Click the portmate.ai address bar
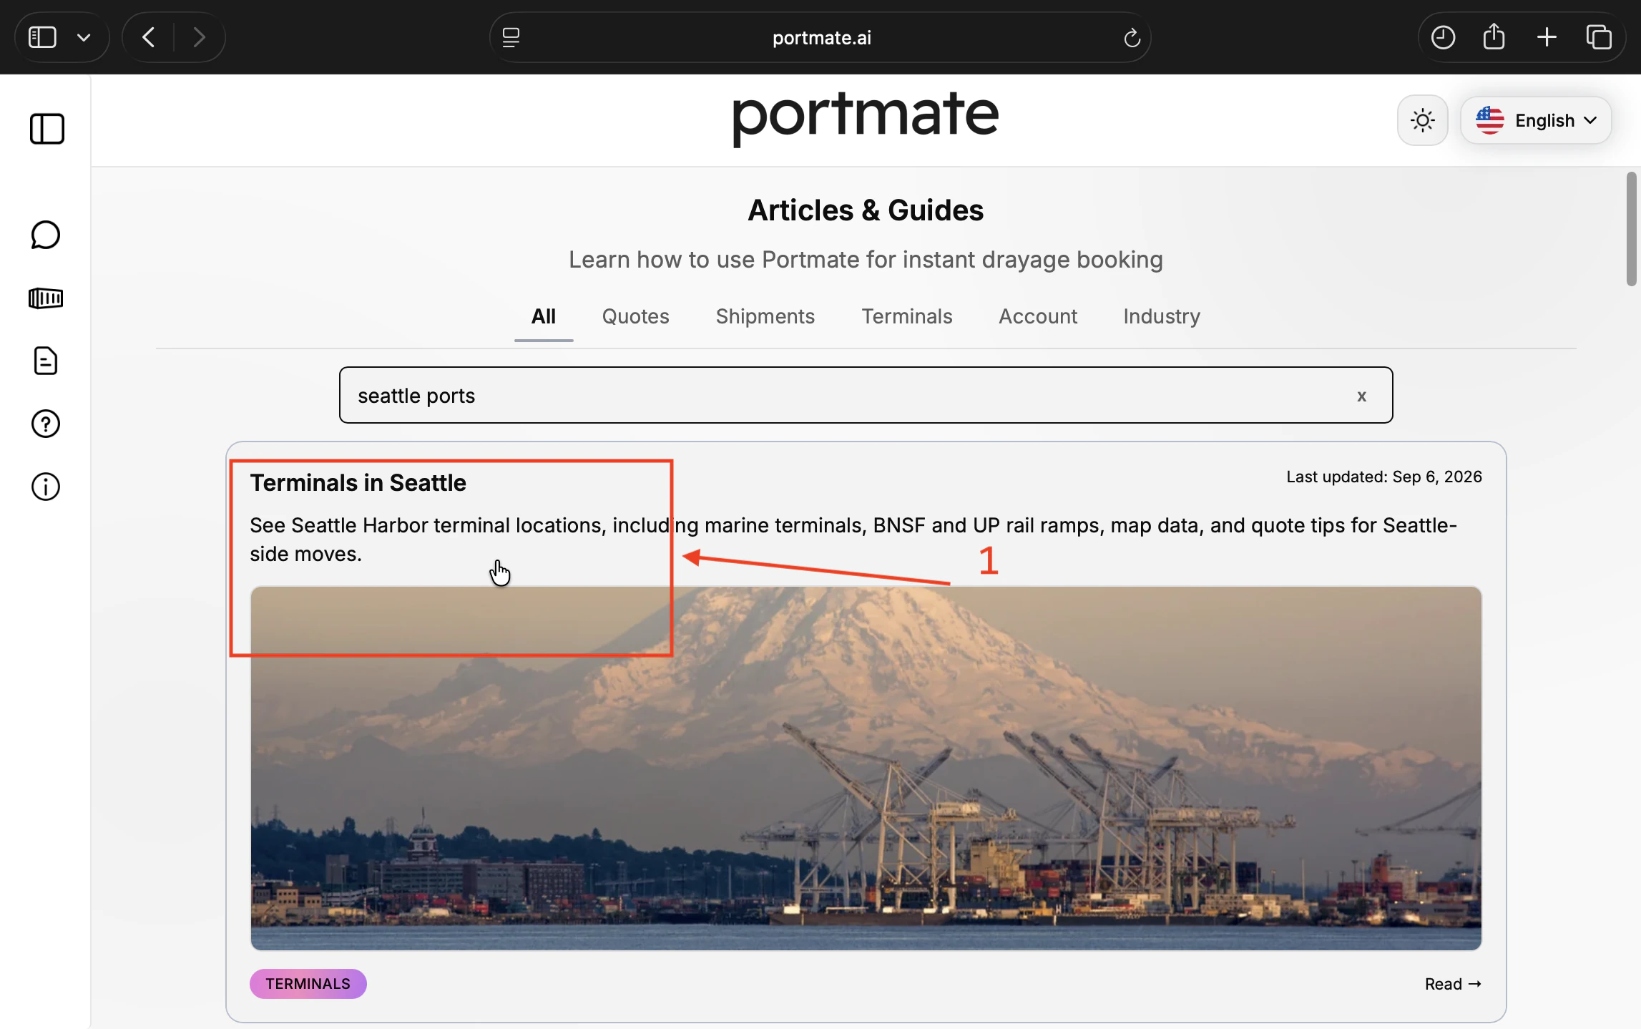This screenshot has height=1029, width=1641. pos(820,37)
